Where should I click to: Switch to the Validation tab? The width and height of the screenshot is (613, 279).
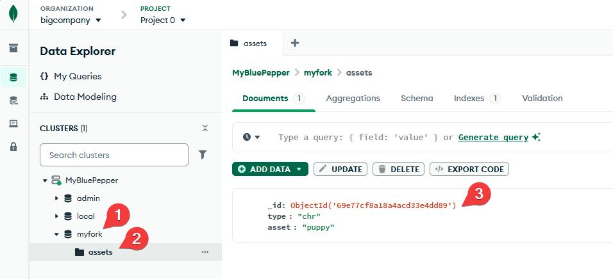542,99
